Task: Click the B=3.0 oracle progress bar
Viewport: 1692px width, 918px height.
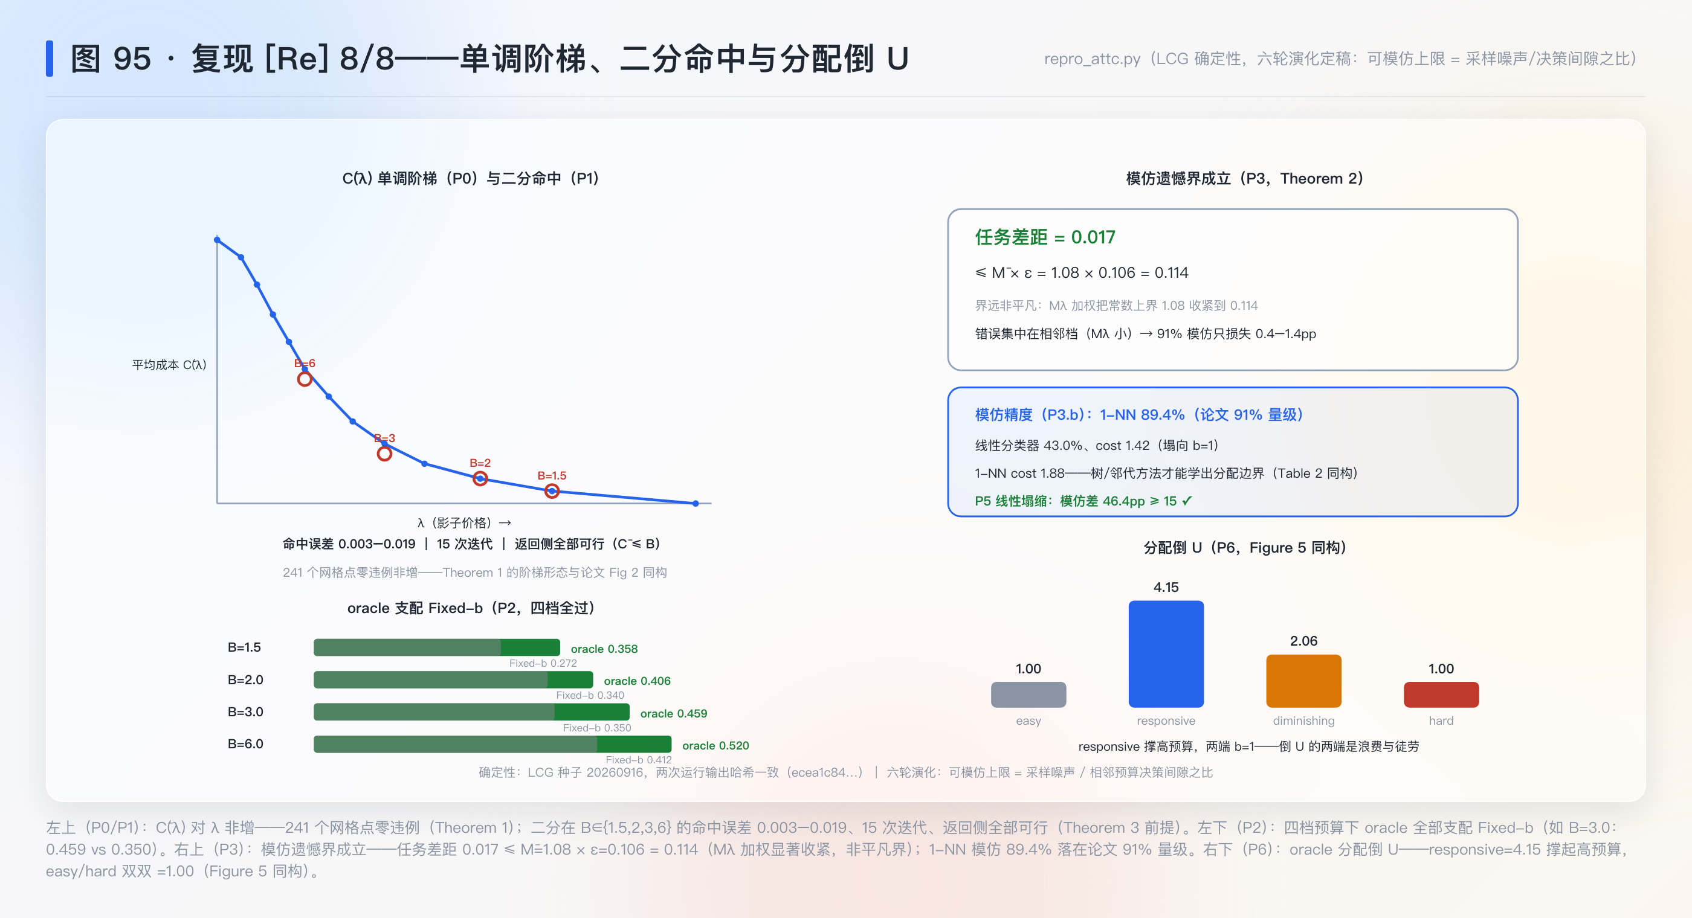Action: tap(471, 711)
